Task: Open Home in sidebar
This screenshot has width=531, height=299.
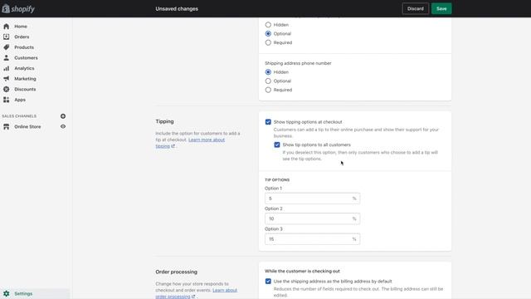Action: tap(21, 26)
